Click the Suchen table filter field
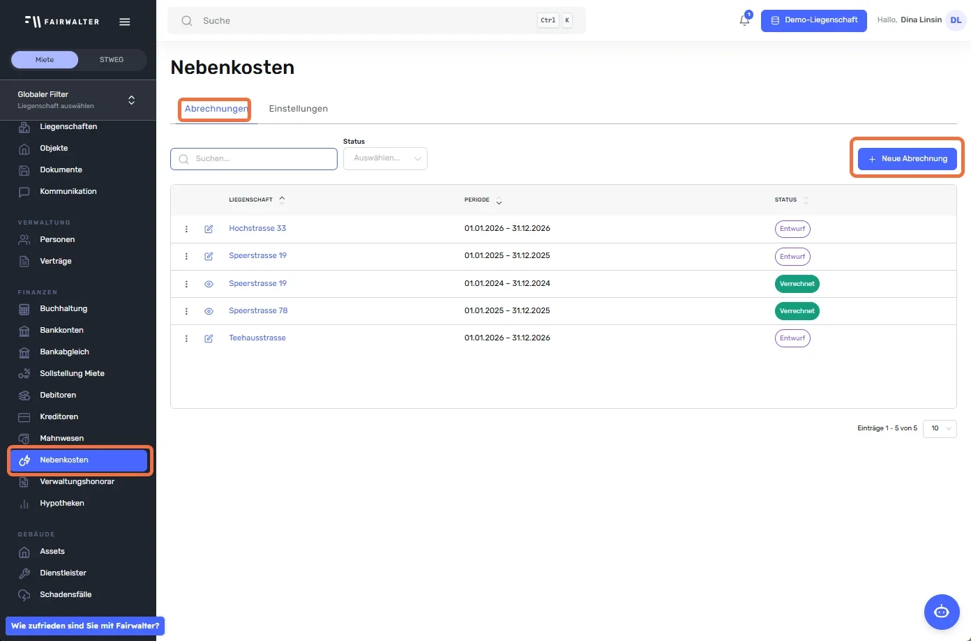The width and height of the screenshot is (971, 641). [x=254, y=159]
